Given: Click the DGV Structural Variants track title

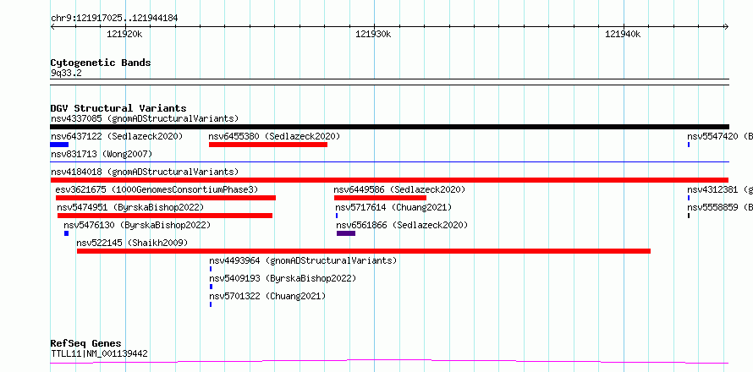Looking at the screenshot, I should click(x=118, y=108).
